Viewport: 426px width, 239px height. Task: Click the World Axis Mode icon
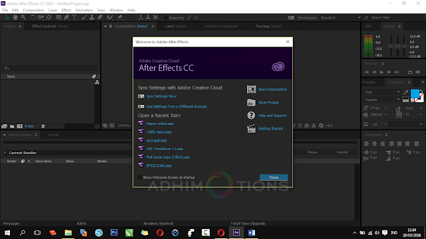coord(148,17)
